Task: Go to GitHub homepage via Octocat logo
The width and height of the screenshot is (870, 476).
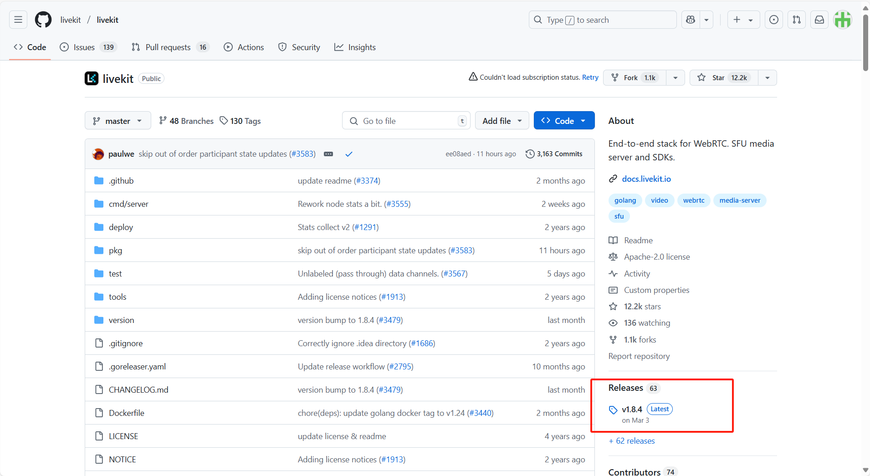Action: click(43, 20)
